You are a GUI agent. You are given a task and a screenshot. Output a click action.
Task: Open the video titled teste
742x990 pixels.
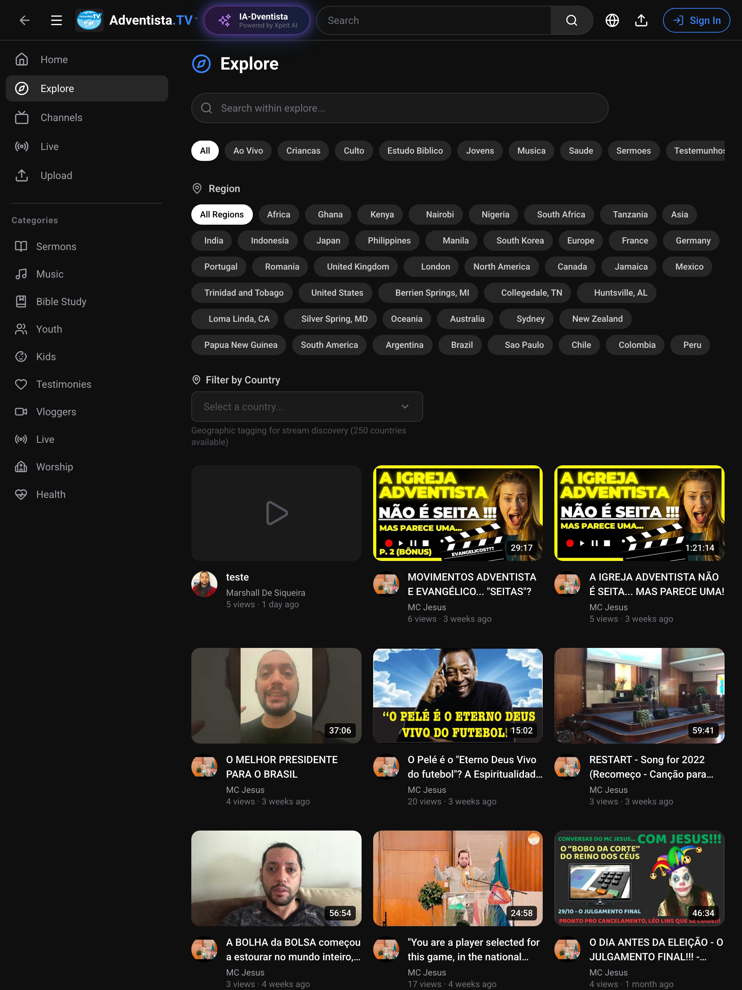[237, 577]
